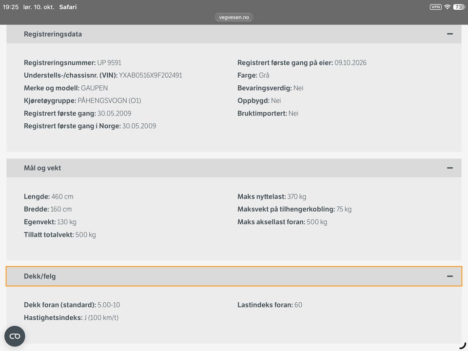Select the Lastindeks foran value 60
This screenshot has width=468, height=351.
pyautogui.click(x=298, y=305)
